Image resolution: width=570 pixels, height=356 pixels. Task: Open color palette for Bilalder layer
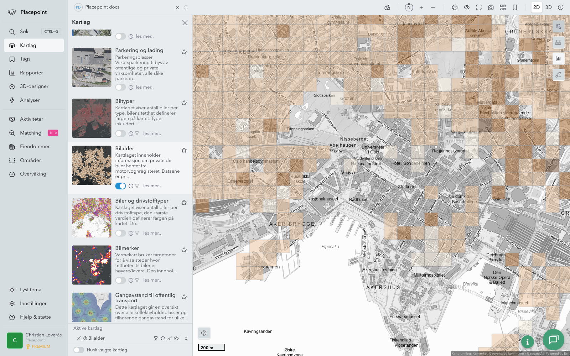(163, 339)
